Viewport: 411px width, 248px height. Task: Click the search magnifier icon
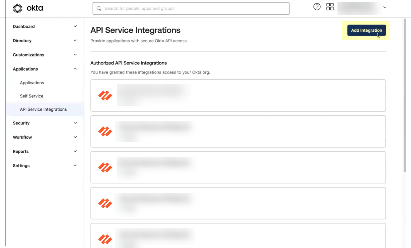tap(99, 8)
